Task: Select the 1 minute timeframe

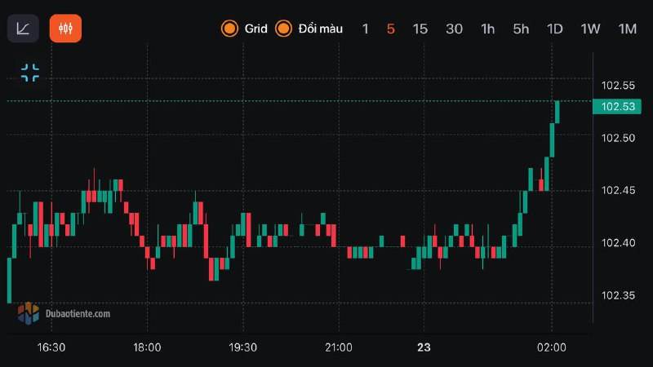Action: [366, 29]
